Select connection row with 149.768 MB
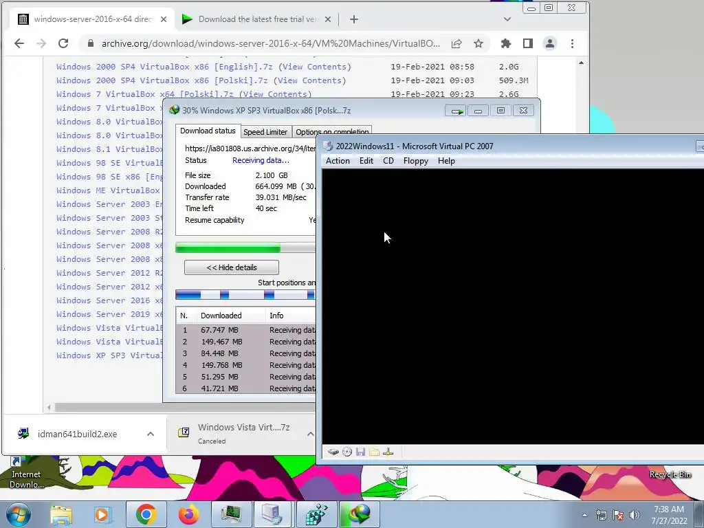The width and height of the screenshot is (704, 528). (x=246, y=365)
